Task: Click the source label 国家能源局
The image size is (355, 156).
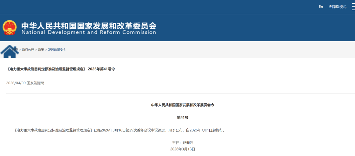Action: pyautogui.click(x=35, y=83)
